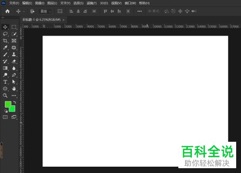241x173 pixels.
Task: Select the Blur droplet tool
Action: [14, 68]
